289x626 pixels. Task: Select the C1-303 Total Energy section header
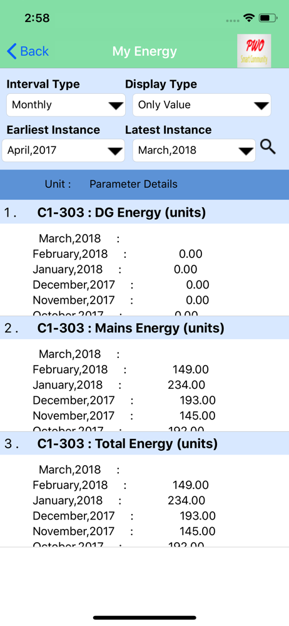[144, 444]
